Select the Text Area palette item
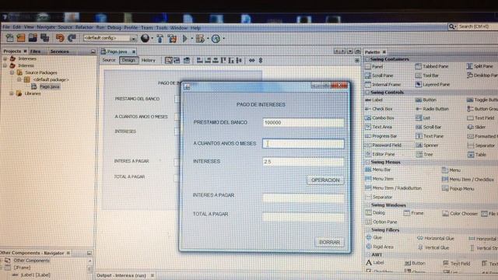498x280 pixels. 379,127
